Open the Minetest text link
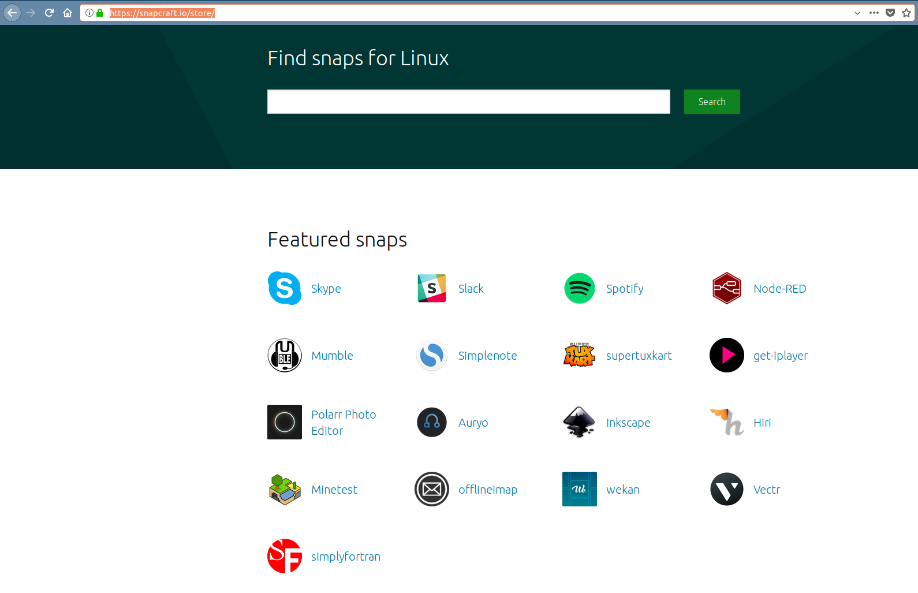This screenshot has height=593, width=918. 334,490
